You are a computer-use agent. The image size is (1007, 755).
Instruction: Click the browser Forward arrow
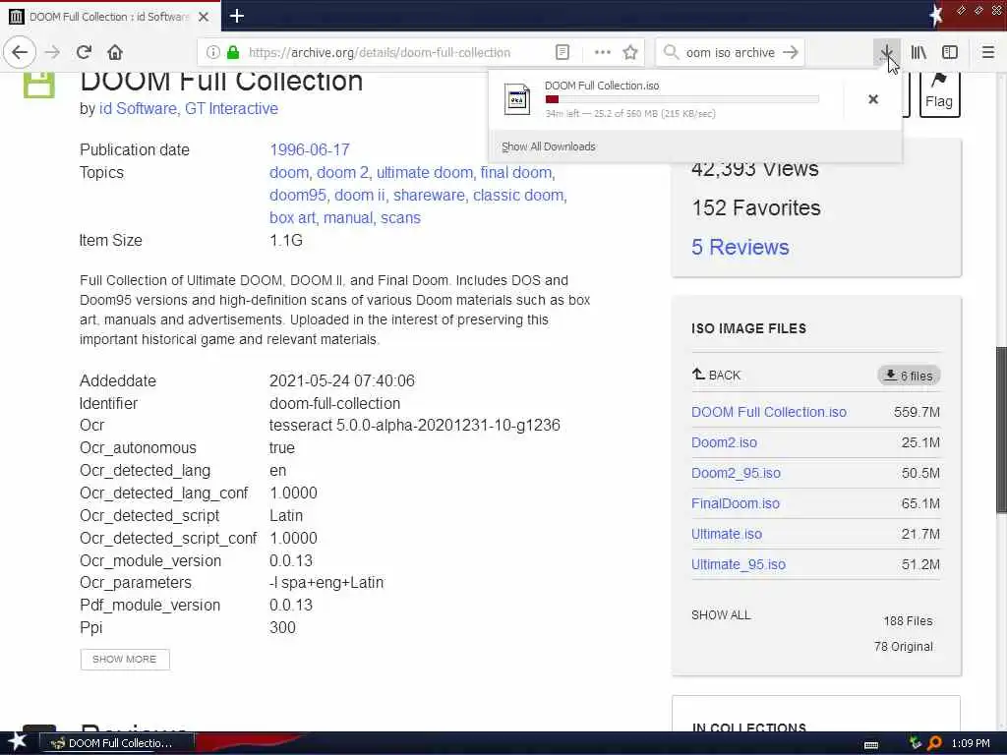click(x=53, y=52)
